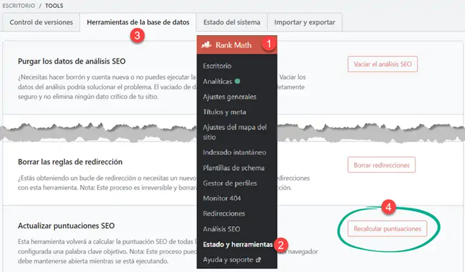Switch to Estado del sistema tab
465x272 pixels.
tap(232, 22)
